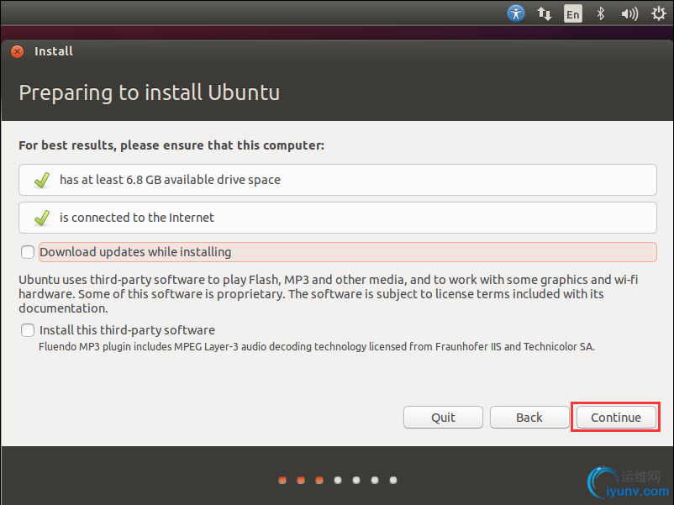This screenshot has width=674, height=505.
Task: Click the green check beside drive space
Action: click(42, 180)
